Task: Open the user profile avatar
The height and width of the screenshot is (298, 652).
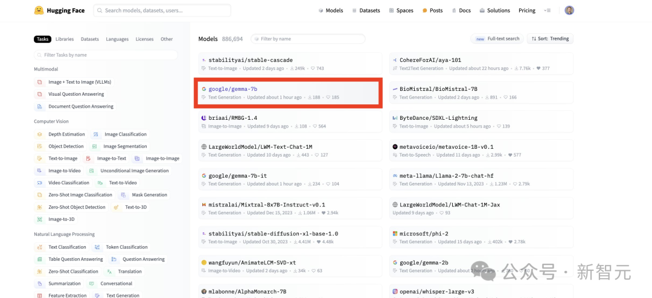Action: pyautogui.click(x=569, y=10)
